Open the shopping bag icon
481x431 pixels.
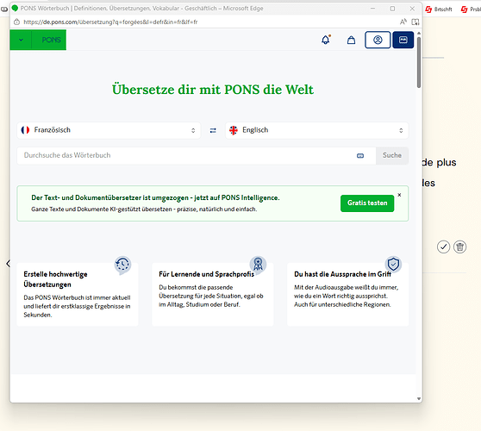[351, 40]
